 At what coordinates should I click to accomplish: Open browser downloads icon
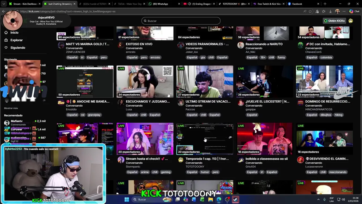tap(330, 11)
